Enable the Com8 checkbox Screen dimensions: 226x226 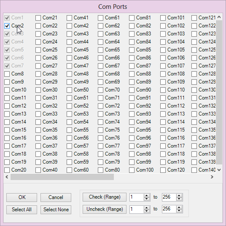(7, 74)
